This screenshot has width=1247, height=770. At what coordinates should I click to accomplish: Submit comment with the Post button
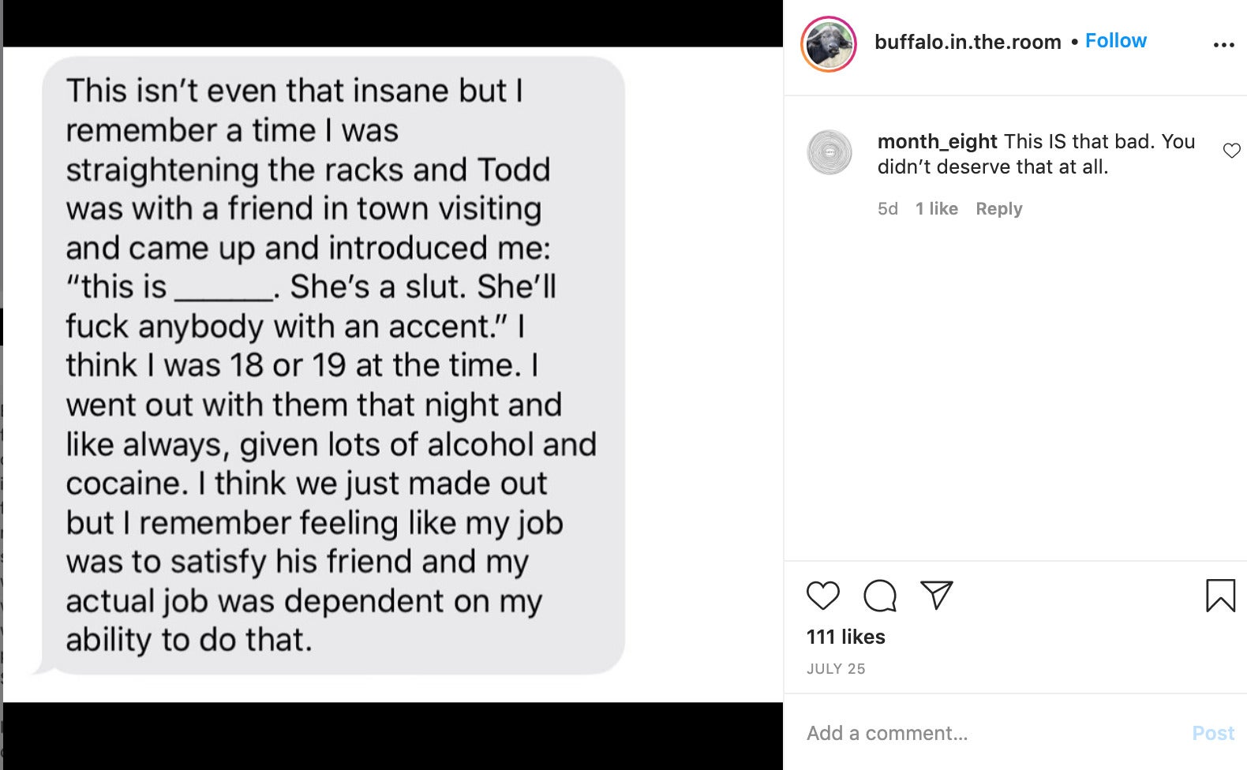[1213, 733]
